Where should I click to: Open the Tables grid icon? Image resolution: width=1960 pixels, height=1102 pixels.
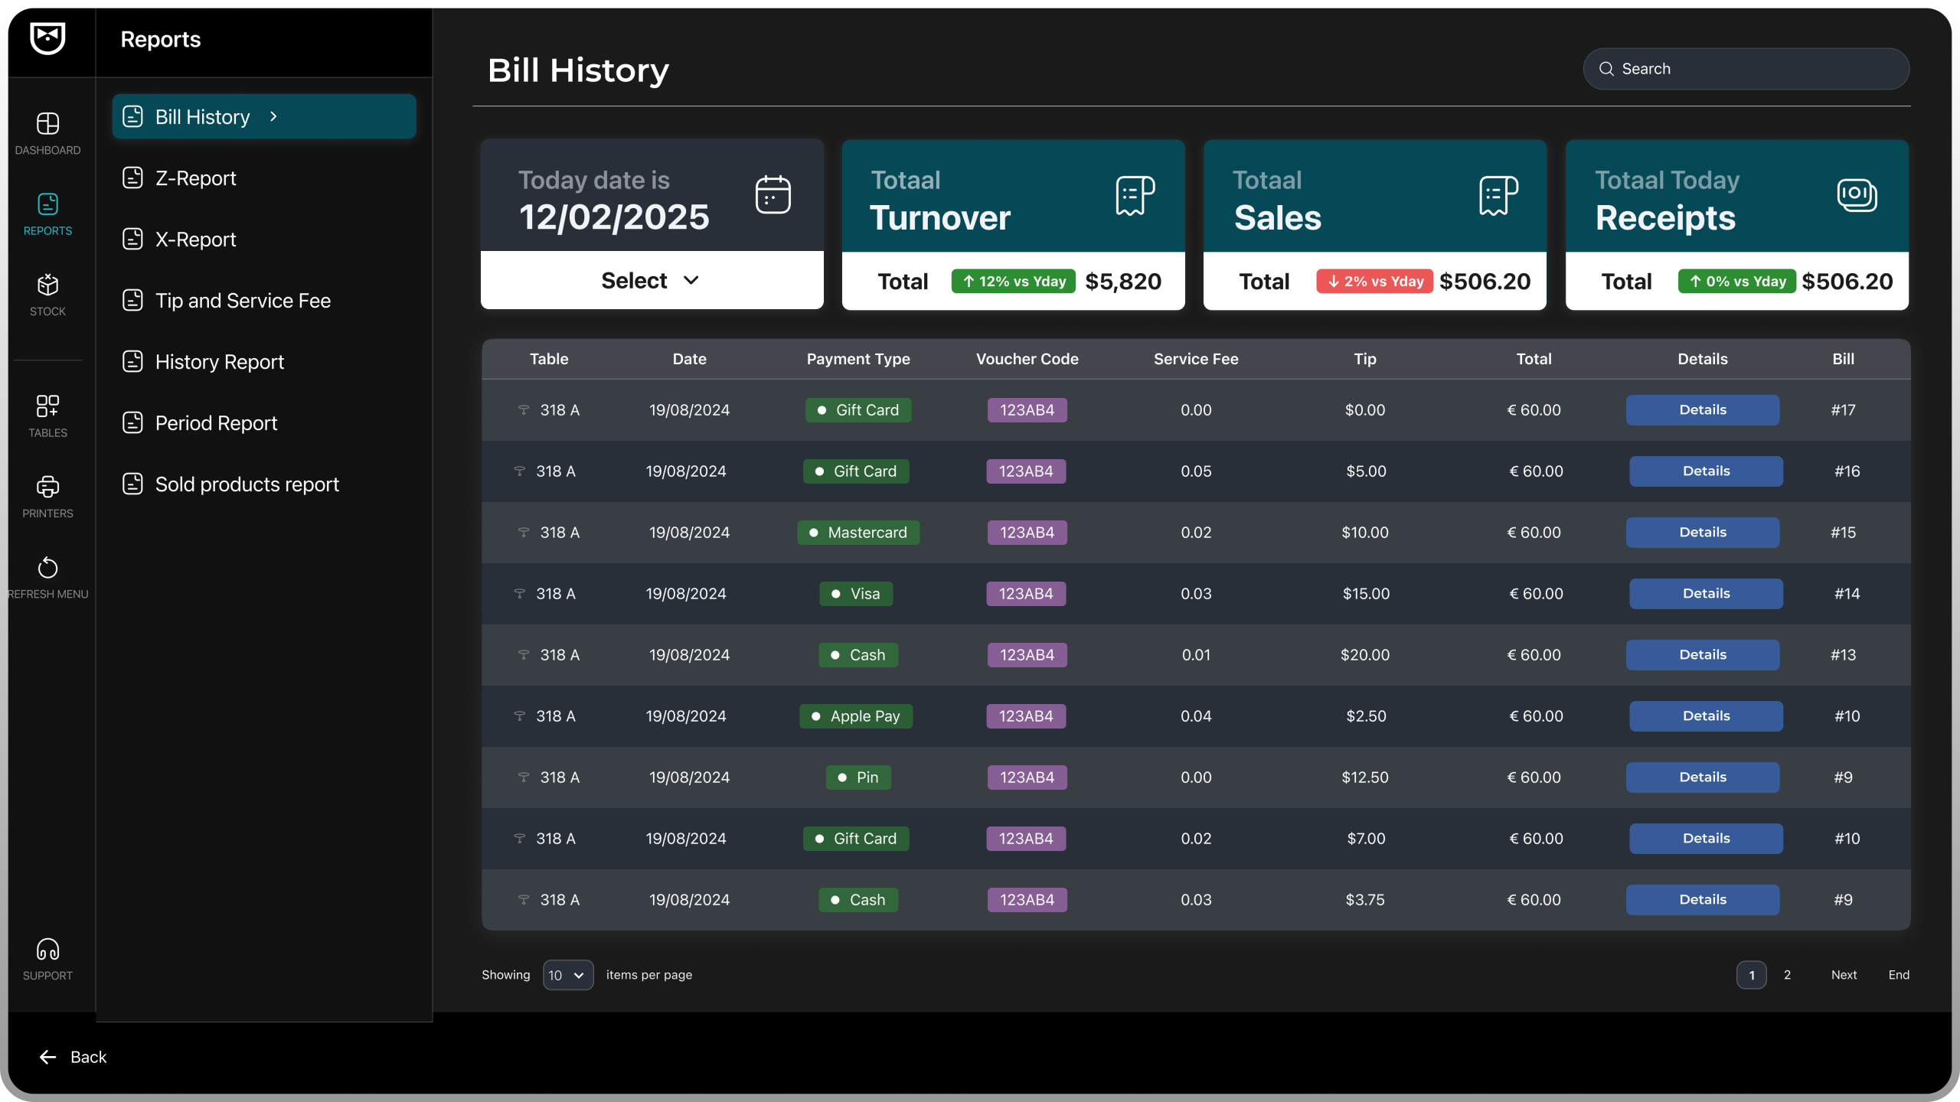pyautogui.click(x=47, y=406)
